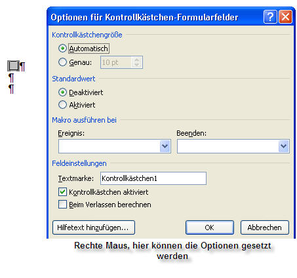The height and width of the screenshot is (278, 297).
Task: Cancel with the Abbrechen button
Action: point(265,228)
